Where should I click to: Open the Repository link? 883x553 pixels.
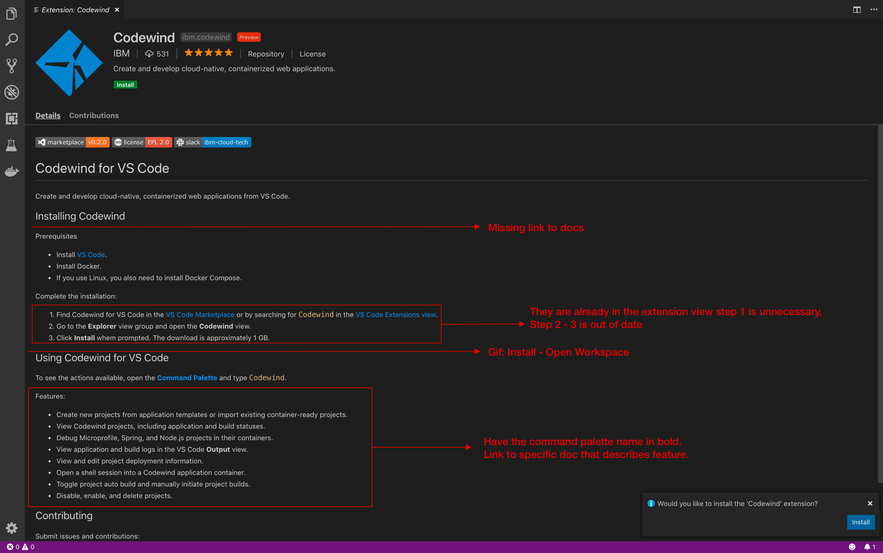point(266,53)
